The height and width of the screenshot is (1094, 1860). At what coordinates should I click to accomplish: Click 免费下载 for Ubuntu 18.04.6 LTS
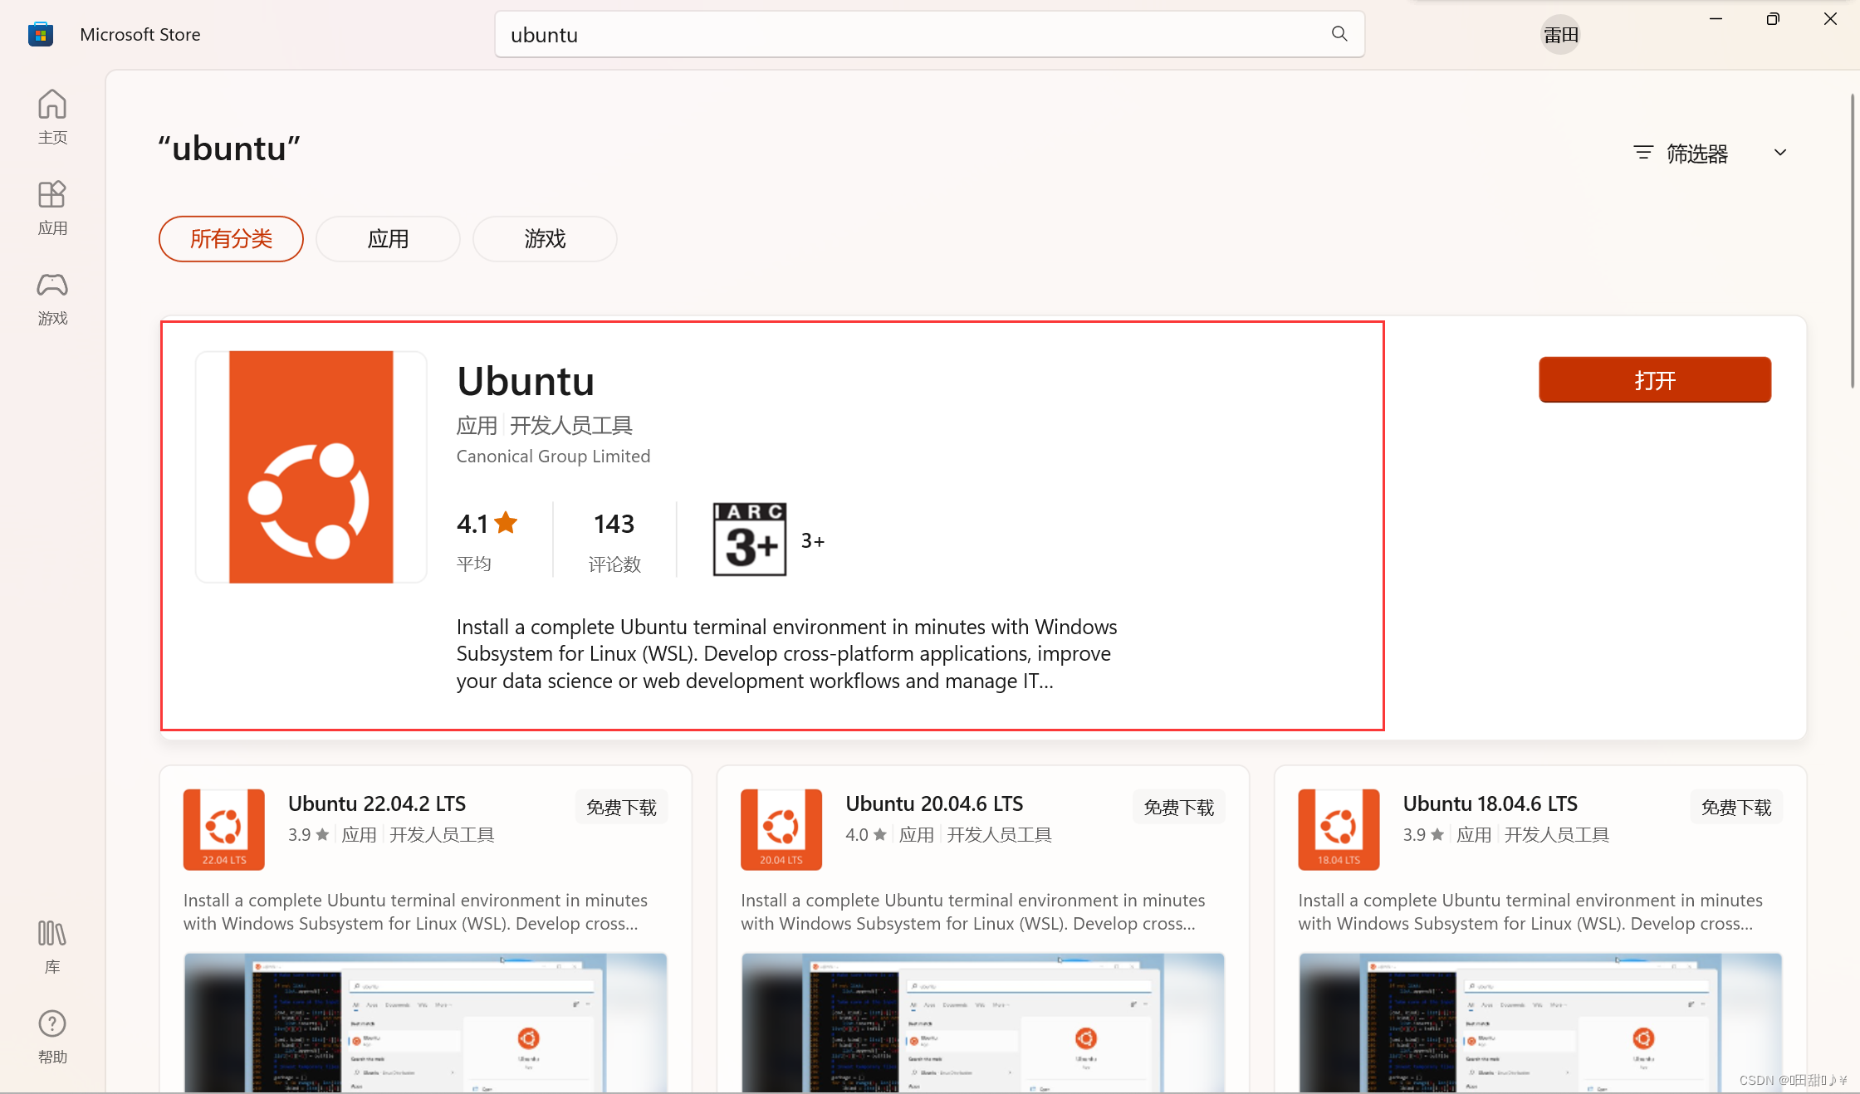click(1736, 808)
